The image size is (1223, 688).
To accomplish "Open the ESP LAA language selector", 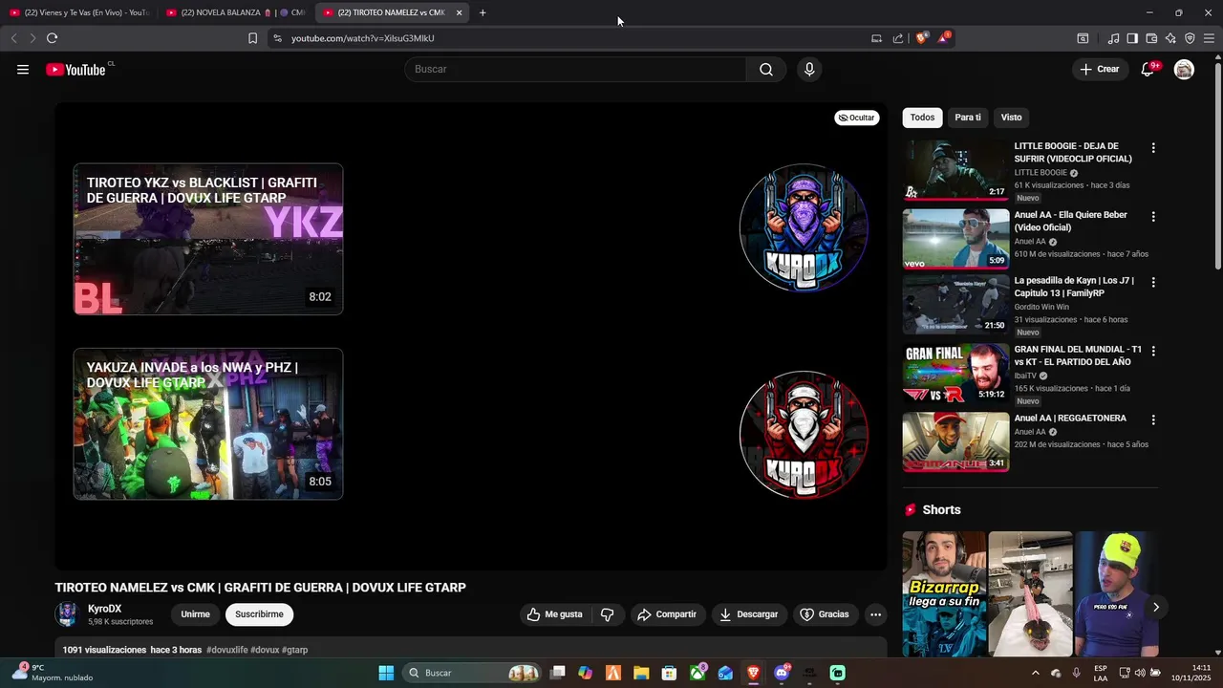I will coord(1101,673).
